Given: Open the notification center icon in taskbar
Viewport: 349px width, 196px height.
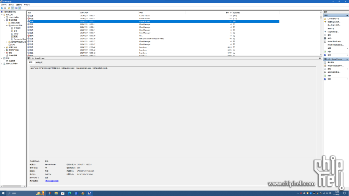Looking at the screenshot, I should click(x=345, y=194).
